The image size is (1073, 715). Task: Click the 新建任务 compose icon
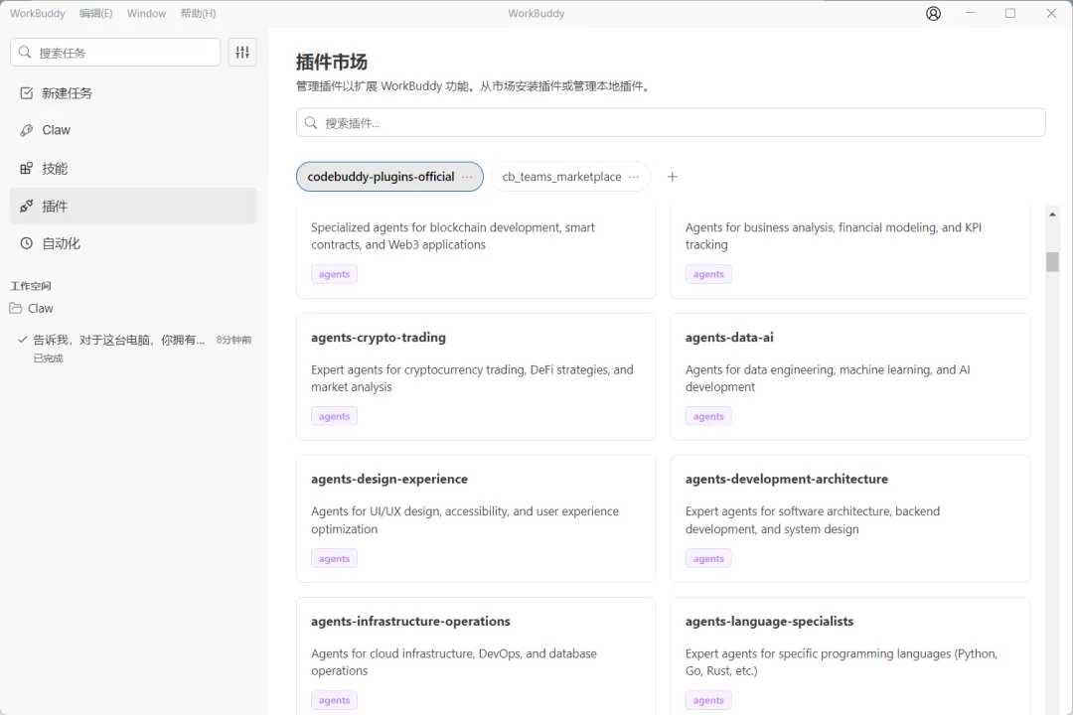point(27,93)
